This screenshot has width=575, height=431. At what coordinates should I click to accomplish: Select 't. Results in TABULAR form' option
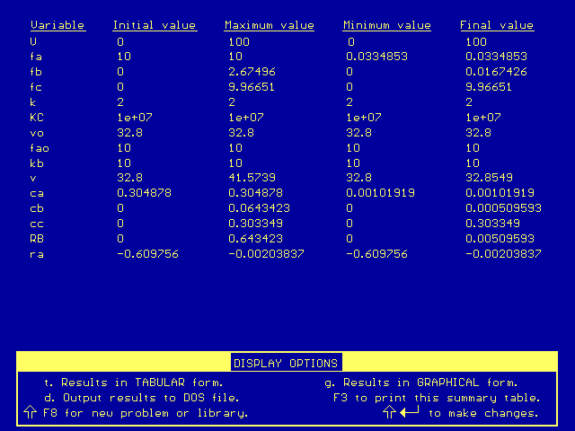pyautogui.click(x=133, y=382)
